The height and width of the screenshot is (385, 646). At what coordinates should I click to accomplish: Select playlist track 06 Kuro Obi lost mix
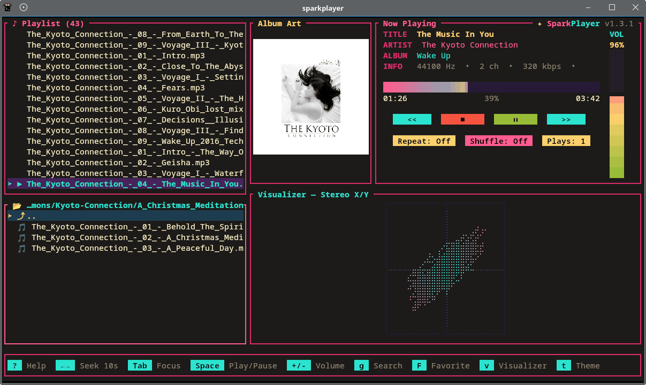click(x=135, y=109)
